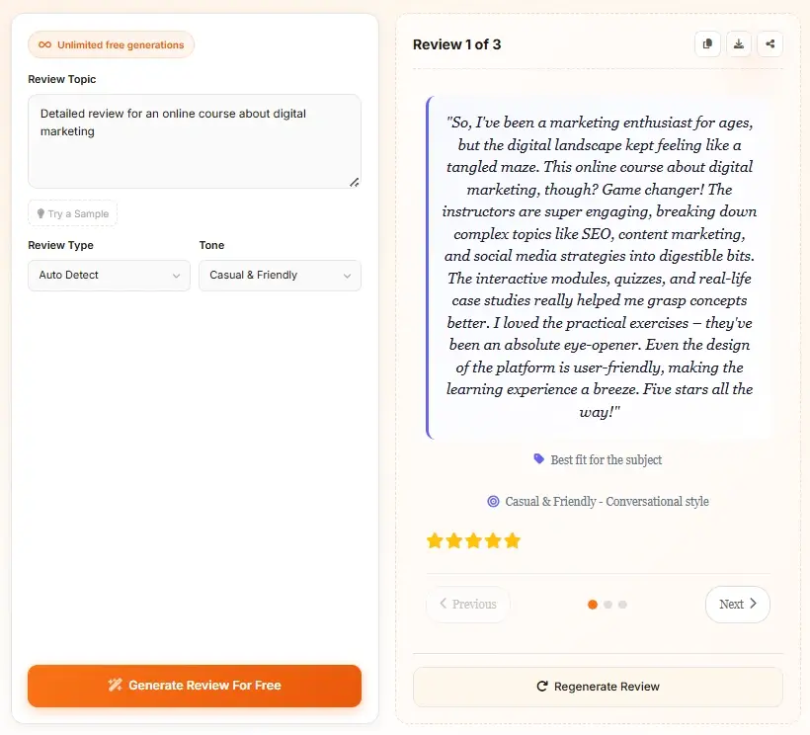Click the Review 1 of 3 heading
The image size is (810, 735).
456,44
